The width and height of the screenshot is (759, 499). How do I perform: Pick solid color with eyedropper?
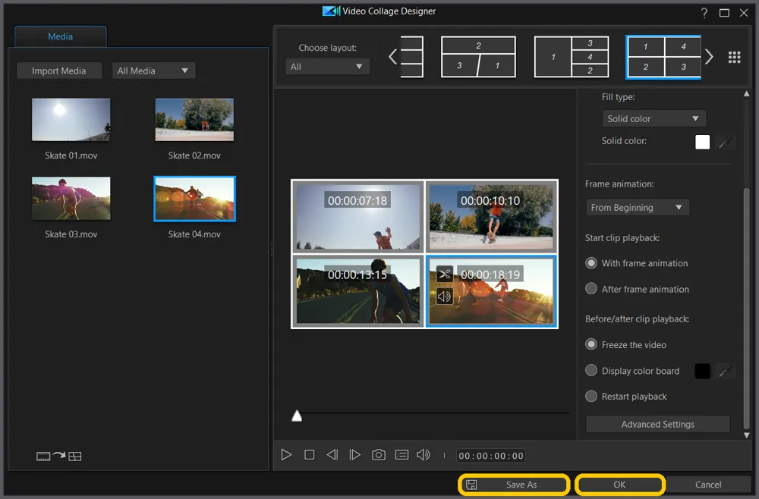click(x=725, y=142)
